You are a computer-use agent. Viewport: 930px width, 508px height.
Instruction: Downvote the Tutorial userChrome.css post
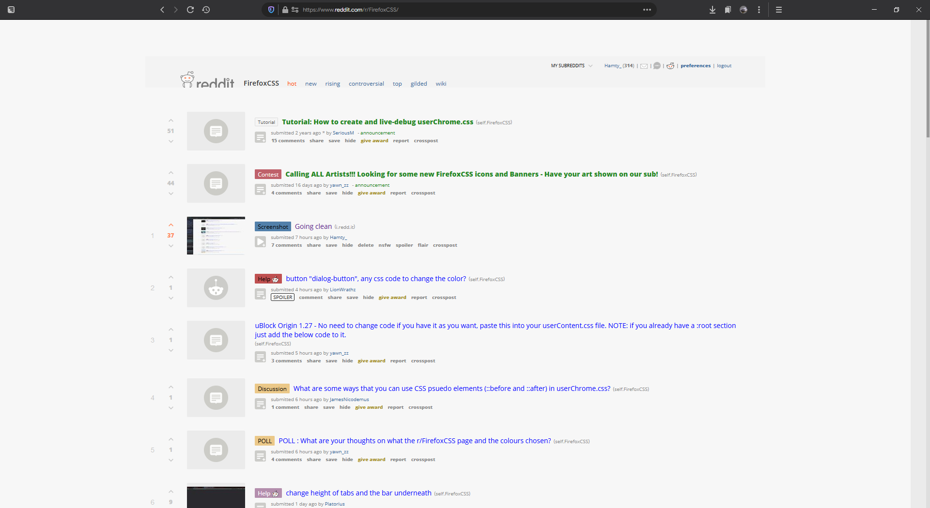[x=171, y=141]
